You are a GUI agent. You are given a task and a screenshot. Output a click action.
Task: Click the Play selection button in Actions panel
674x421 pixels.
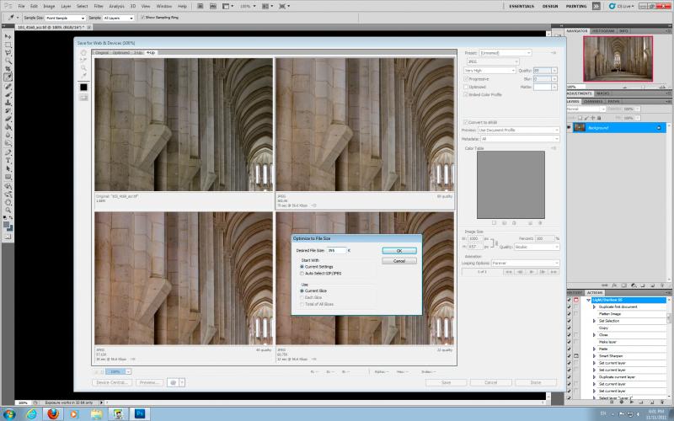click(631, 402)
